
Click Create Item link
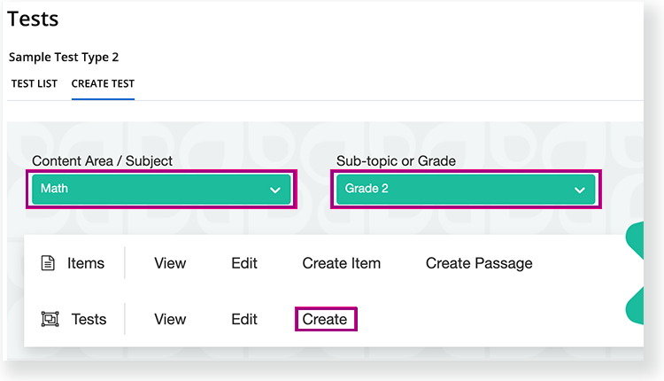(342, 263)
